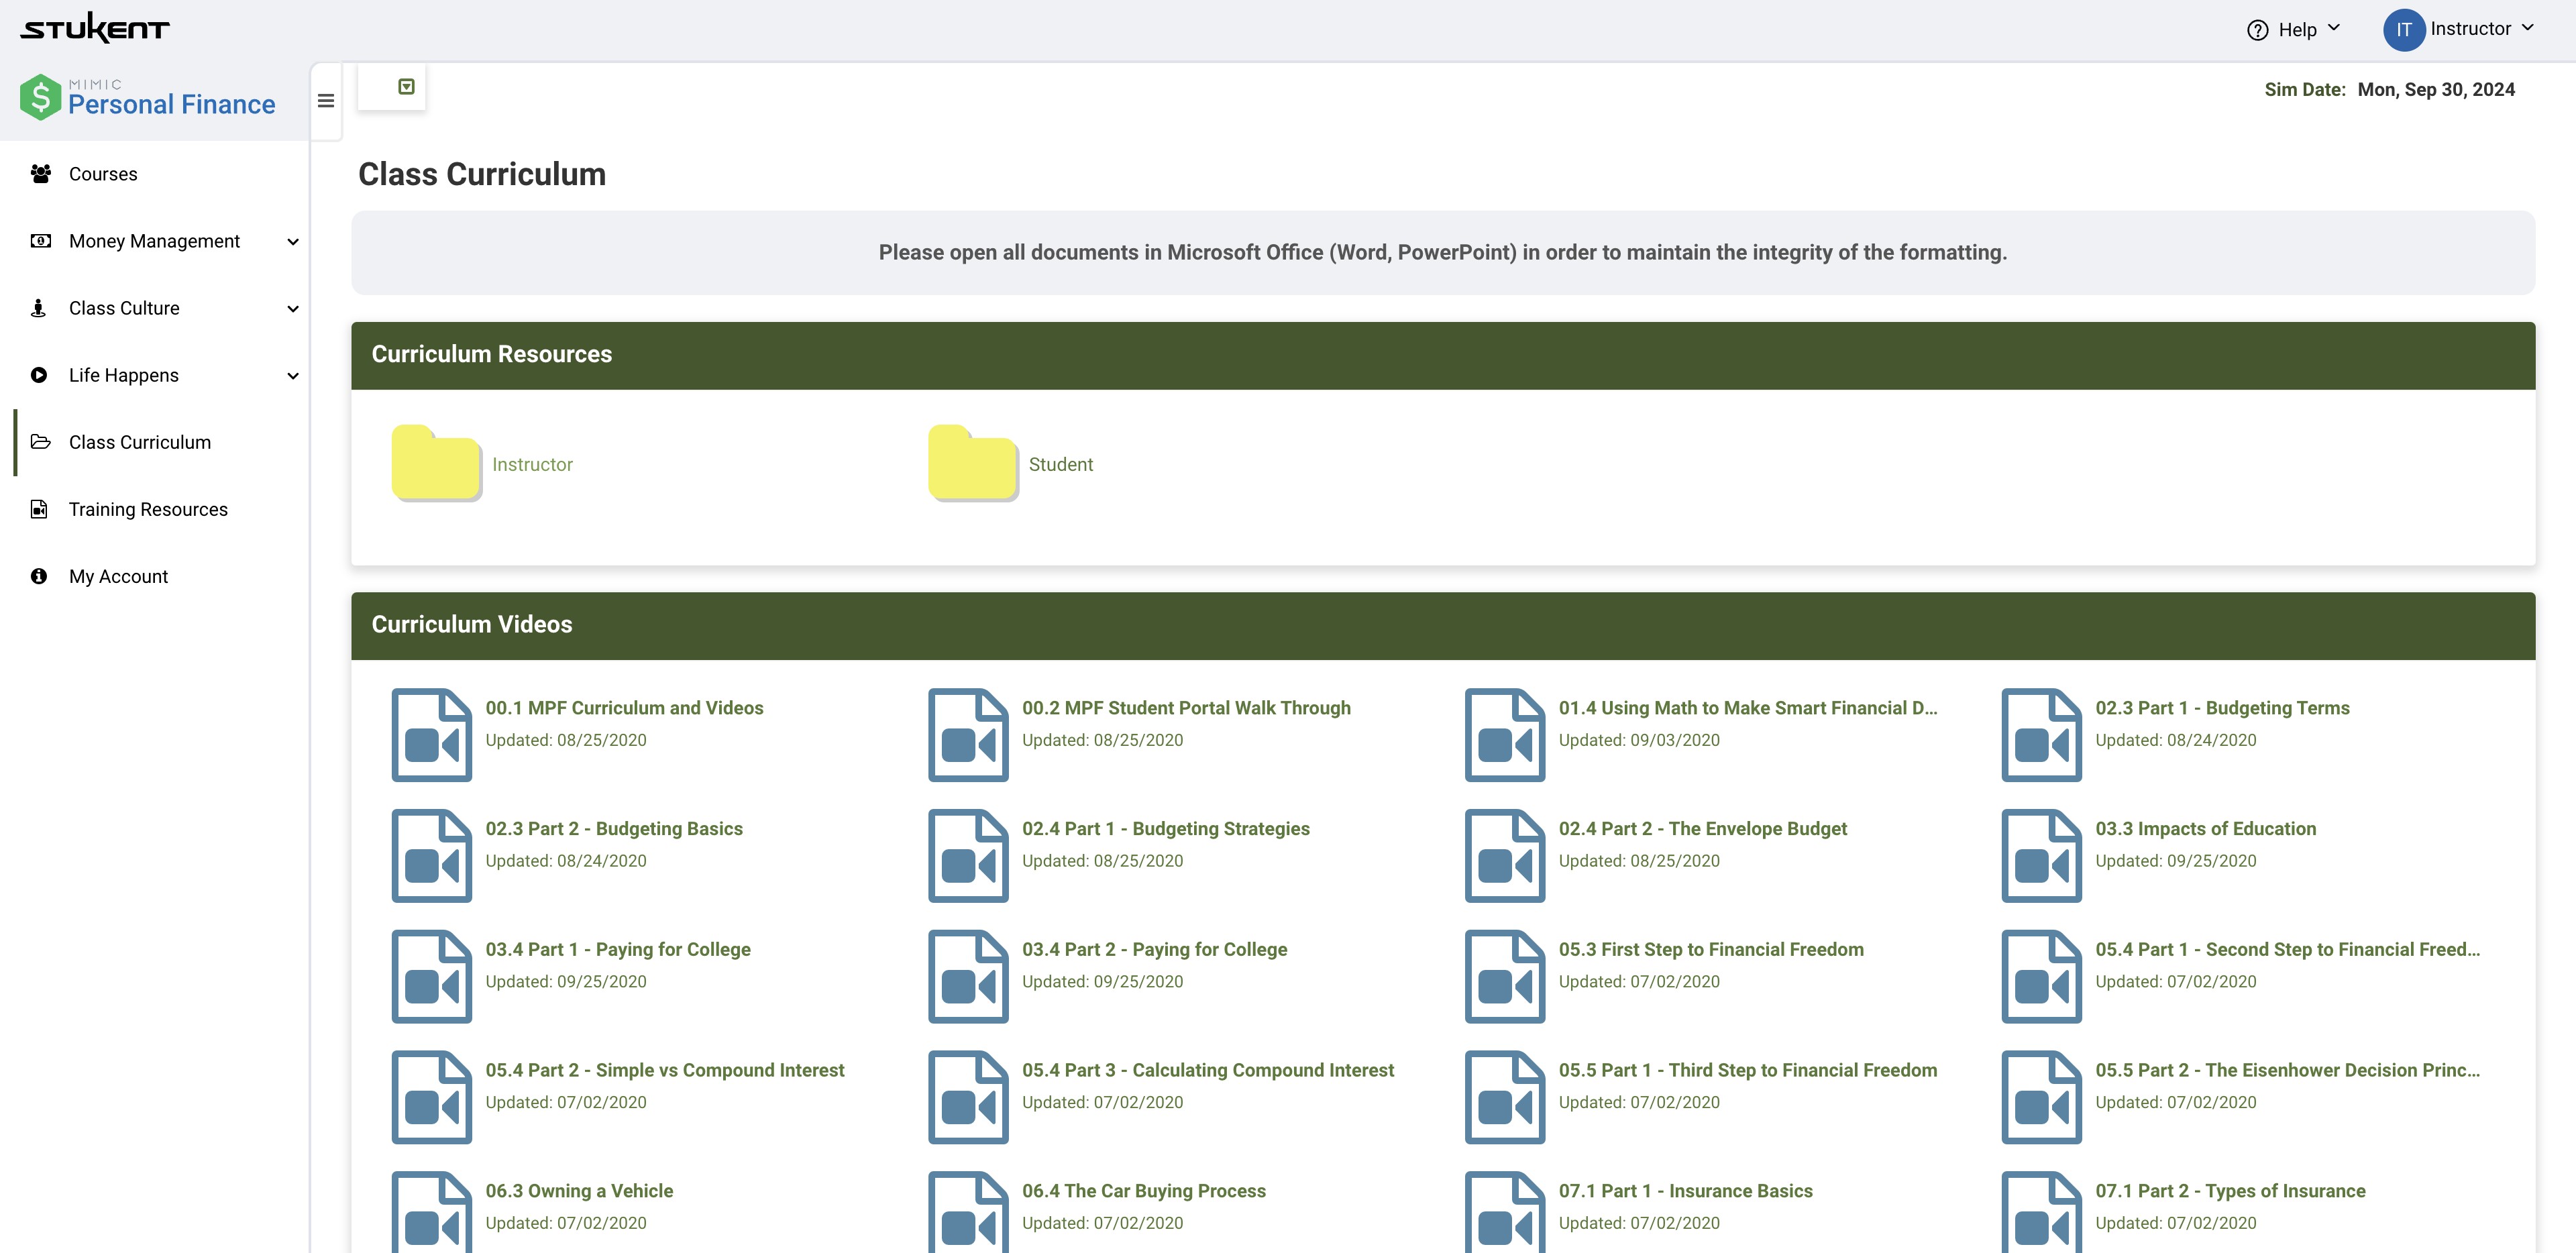The height and width of the screenshot is (1253, 2576).
Task: Expand Life Happens section
Action: coord(124,375)
